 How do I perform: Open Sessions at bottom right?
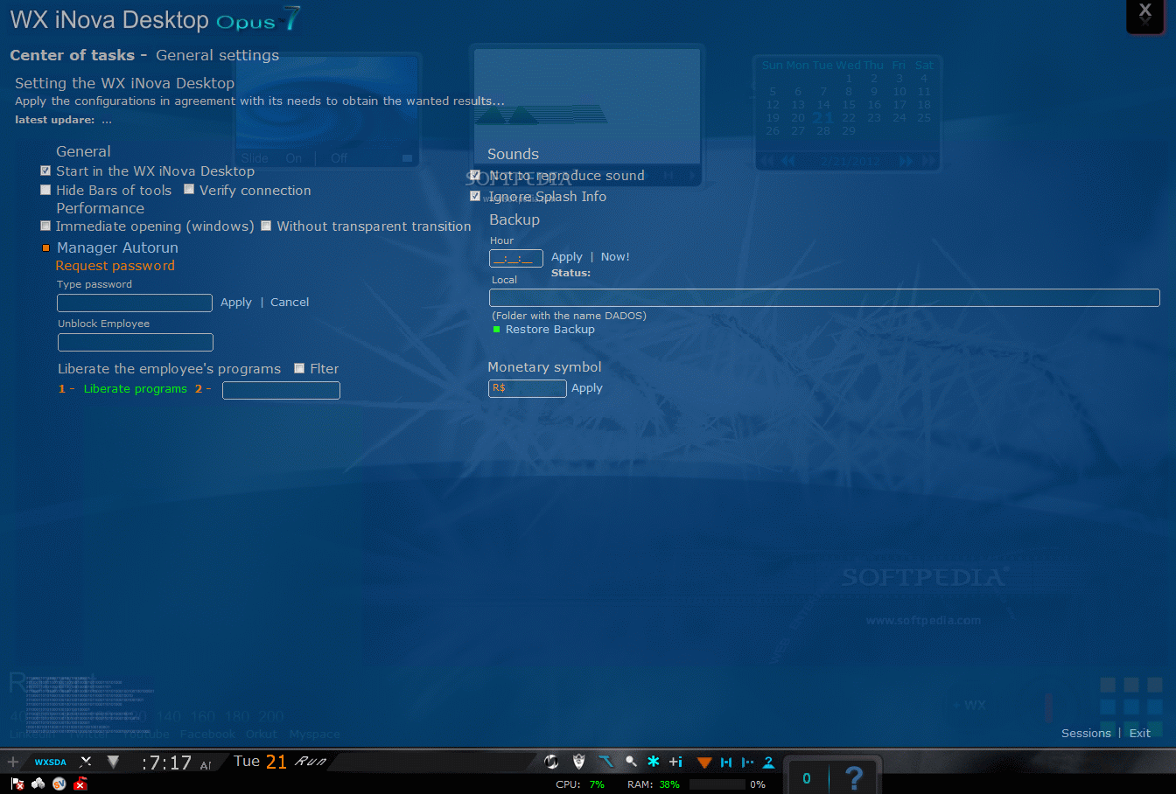coord(1086,733)
